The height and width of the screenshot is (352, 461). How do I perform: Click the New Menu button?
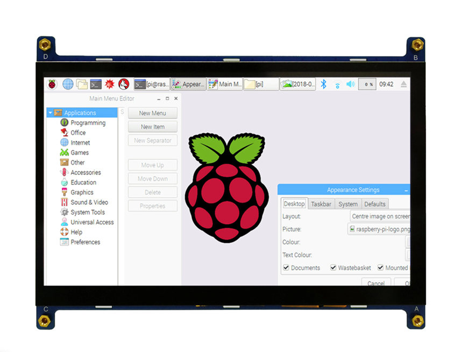click(153, 113)
